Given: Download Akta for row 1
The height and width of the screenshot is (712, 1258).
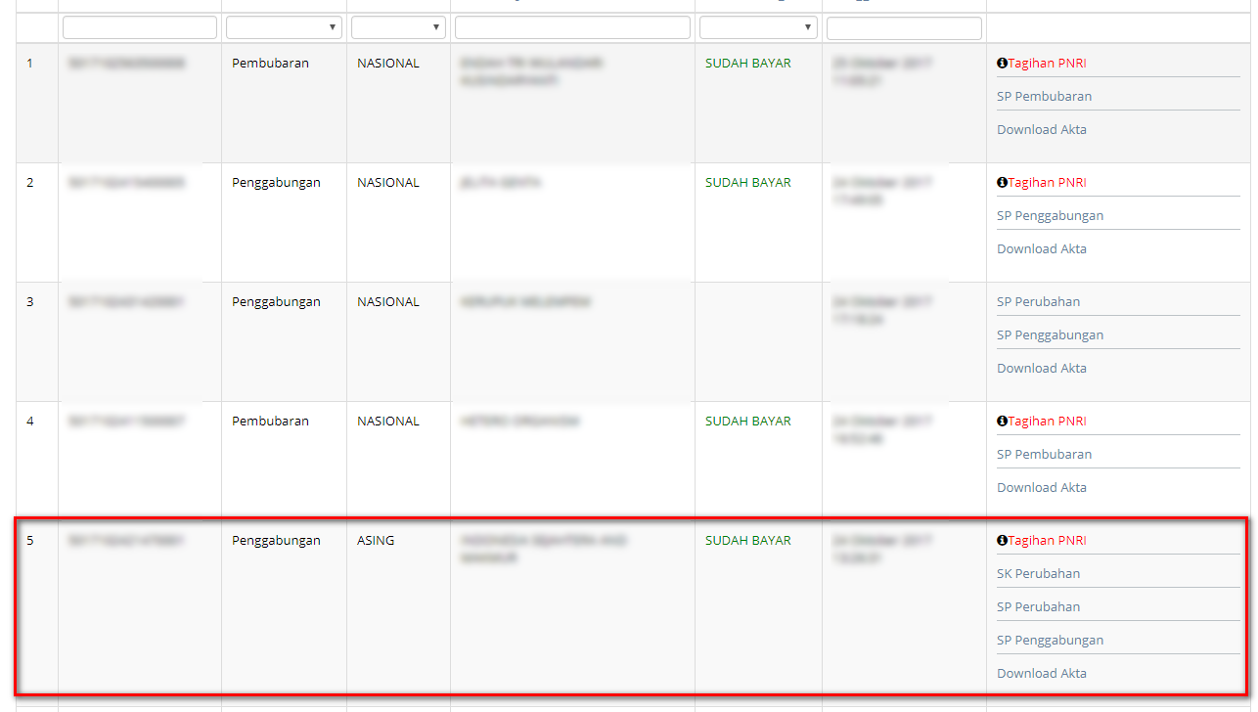Looking at the screenshot, I should [1041, 130].
